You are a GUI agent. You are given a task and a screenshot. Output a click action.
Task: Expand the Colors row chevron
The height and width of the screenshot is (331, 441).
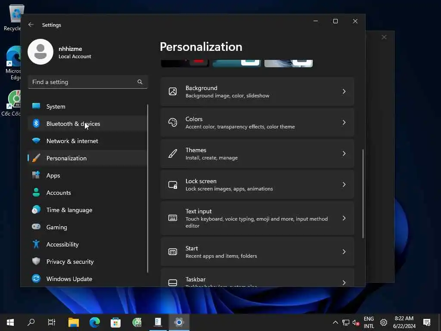(344, 122)
